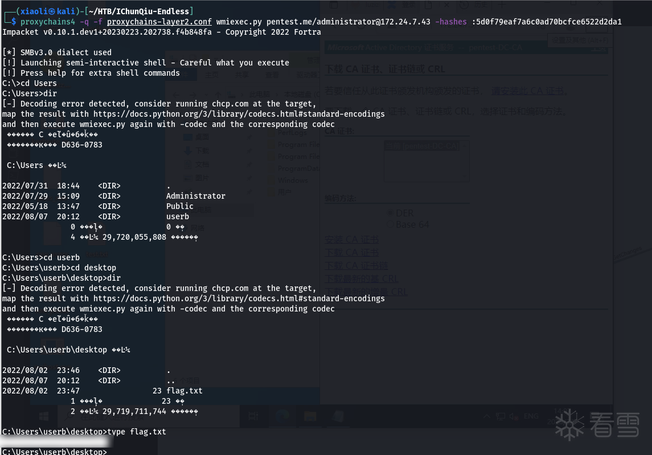Click the '23 flag.txt' file listing row
The width and height of the screenshot is (652, 455).
point(102,391)
